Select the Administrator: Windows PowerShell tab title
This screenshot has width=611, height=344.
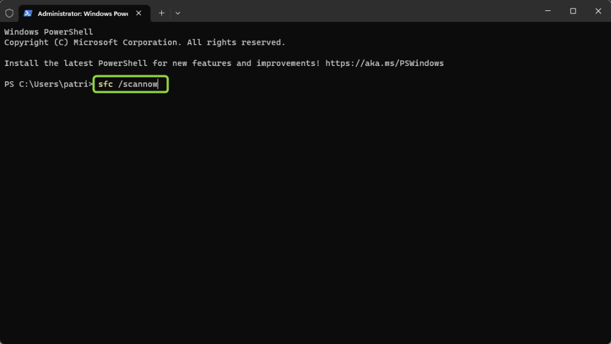(x=82, y=13)
